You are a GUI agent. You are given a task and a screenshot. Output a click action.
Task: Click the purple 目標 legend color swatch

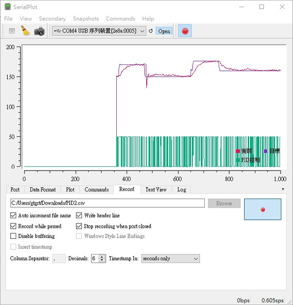(x=266, y=151)
